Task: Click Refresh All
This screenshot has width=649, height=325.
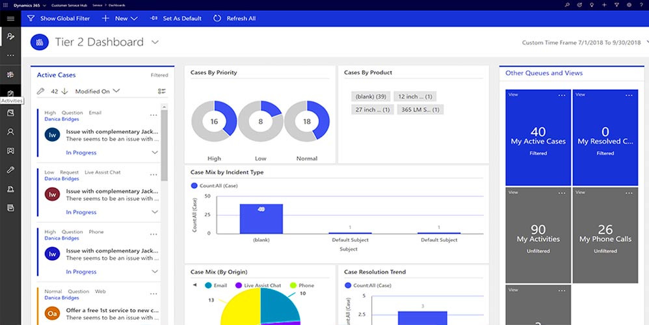Action: point(235,19)
